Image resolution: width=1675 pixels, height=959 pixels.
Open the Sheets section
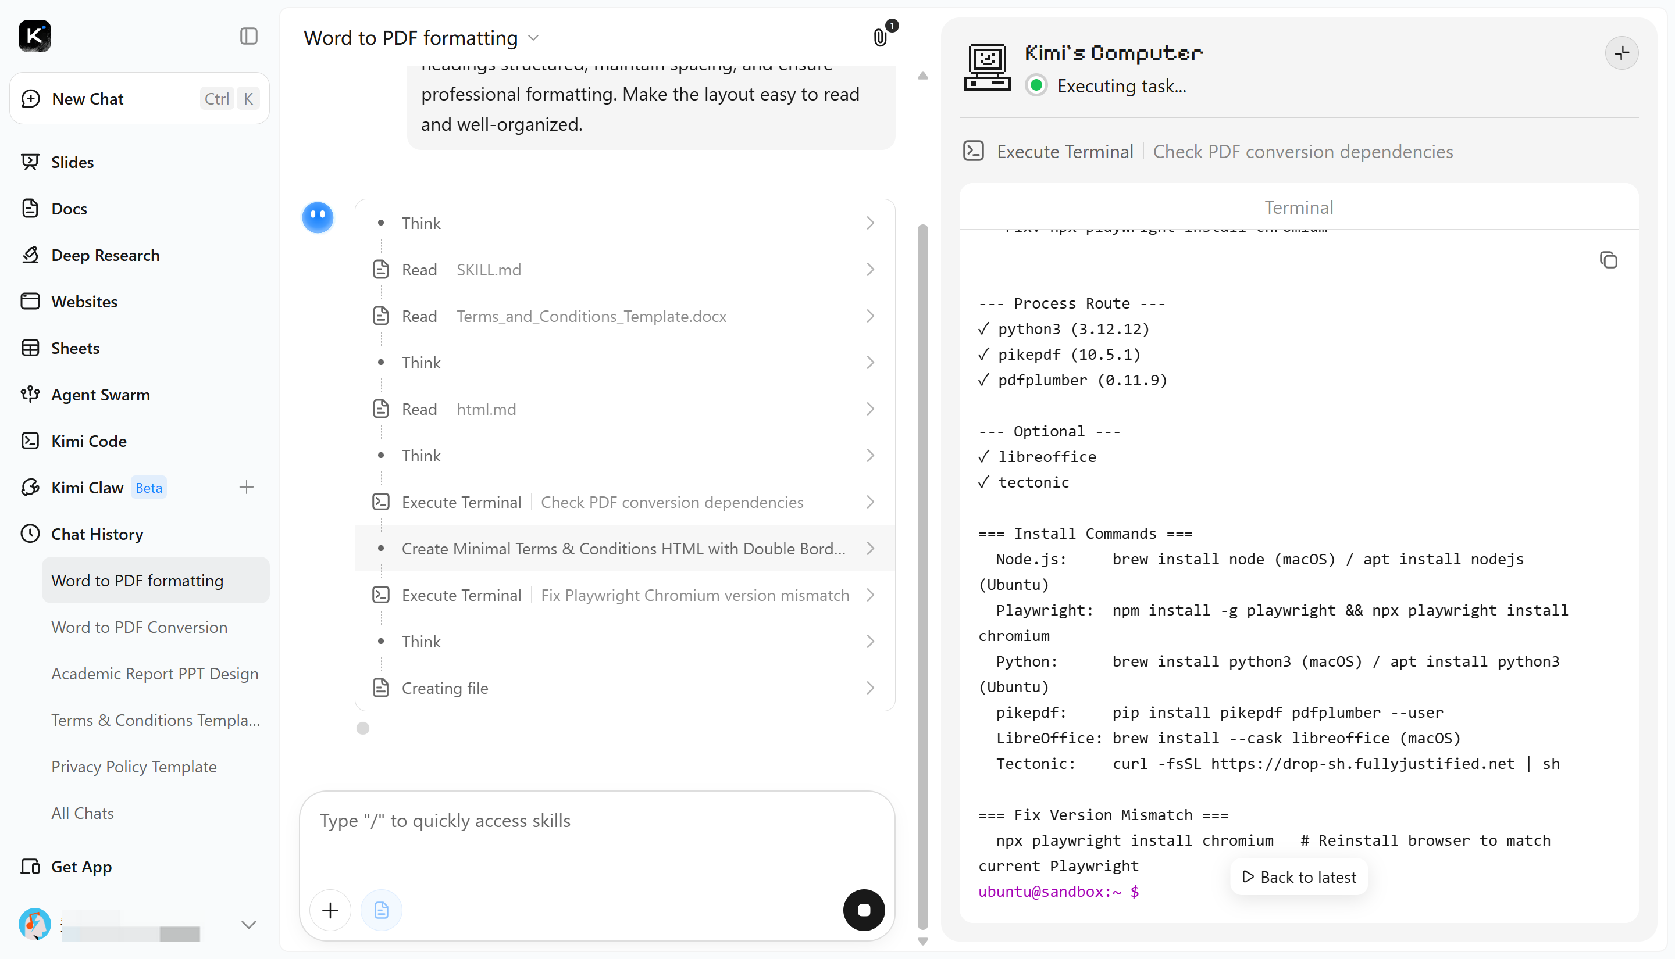point(140,348)
